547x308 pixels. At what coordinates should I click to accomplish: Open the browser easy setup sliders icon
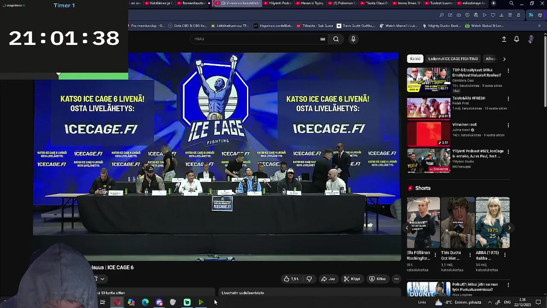510,15
